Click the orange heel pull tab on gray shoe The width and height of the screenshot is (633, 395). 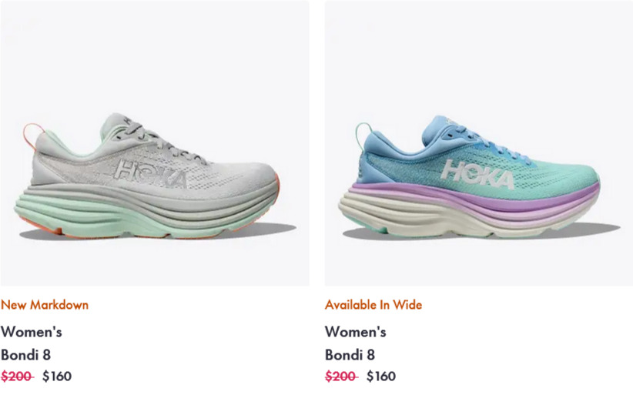[31, 136]
